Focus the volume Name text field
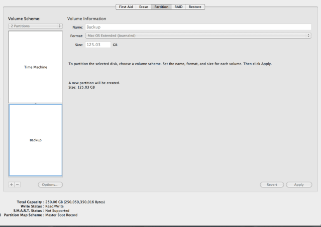321x227 pixels. pyautogui.click(x=197, y=27)
